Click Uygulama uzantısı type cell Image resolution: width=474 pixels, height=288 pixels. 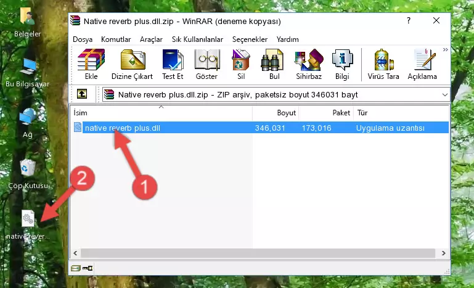pyautogui.click(x=390, y=128)
